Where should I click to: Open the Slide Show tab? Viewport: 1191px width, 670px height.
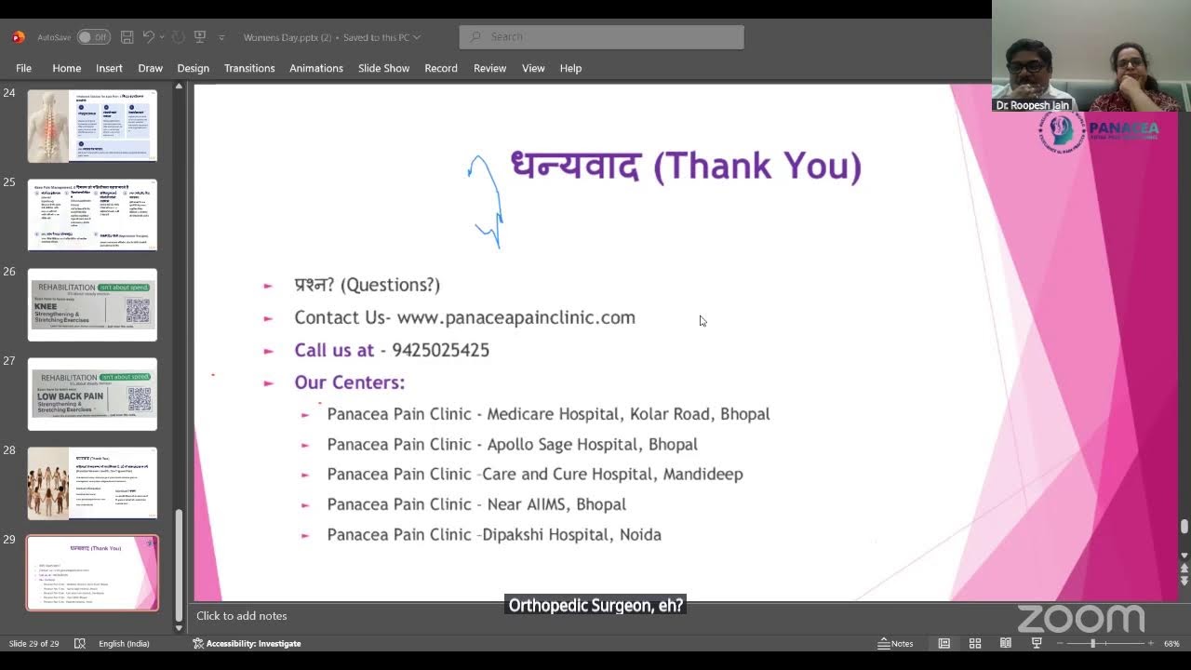pyautogui.click(x=383, y=68)
